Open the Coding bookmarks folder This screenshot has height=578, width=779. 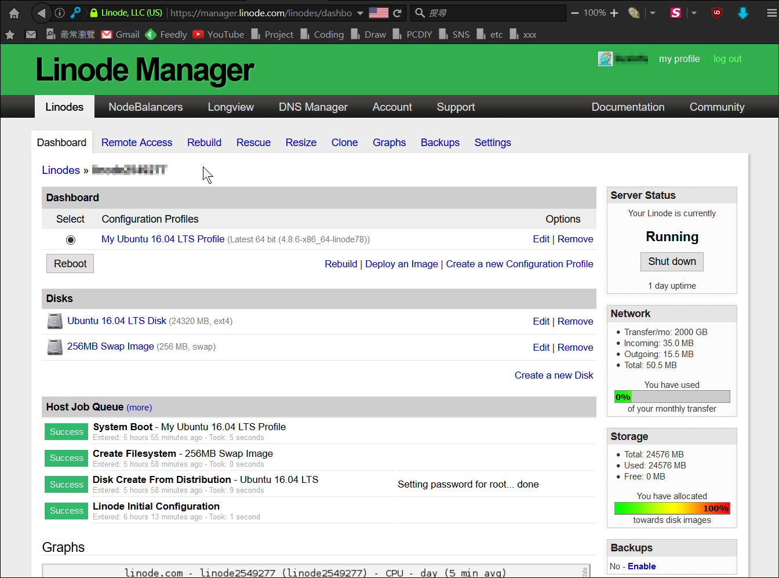(x=322, y=35)
